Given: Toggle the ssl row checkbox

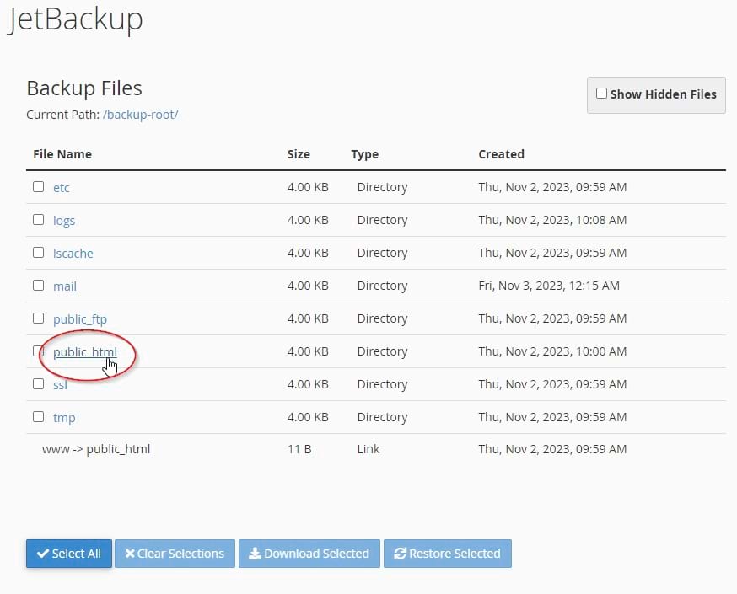Looking at the screenshot, I should [38, 384].
